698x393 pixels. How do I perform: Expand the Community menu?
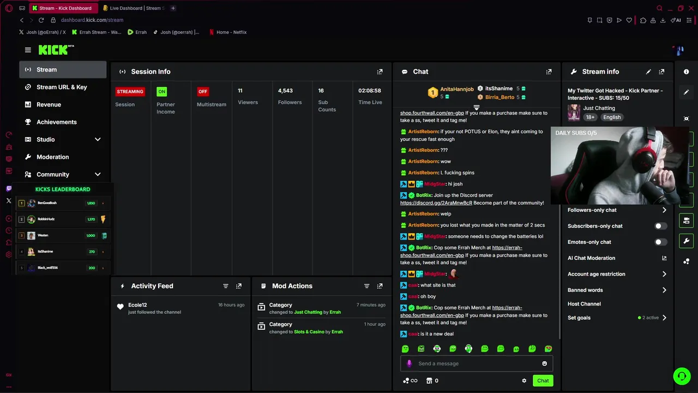[x=63, y=175]
